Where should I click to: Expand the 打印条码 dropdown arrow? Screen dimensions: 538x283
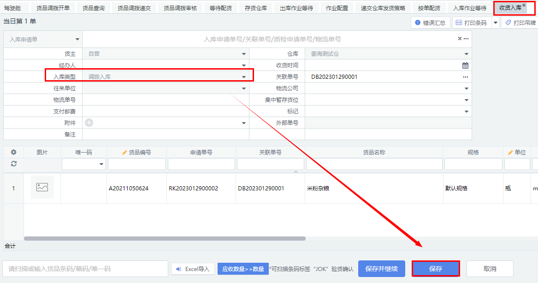coord(496,23)
